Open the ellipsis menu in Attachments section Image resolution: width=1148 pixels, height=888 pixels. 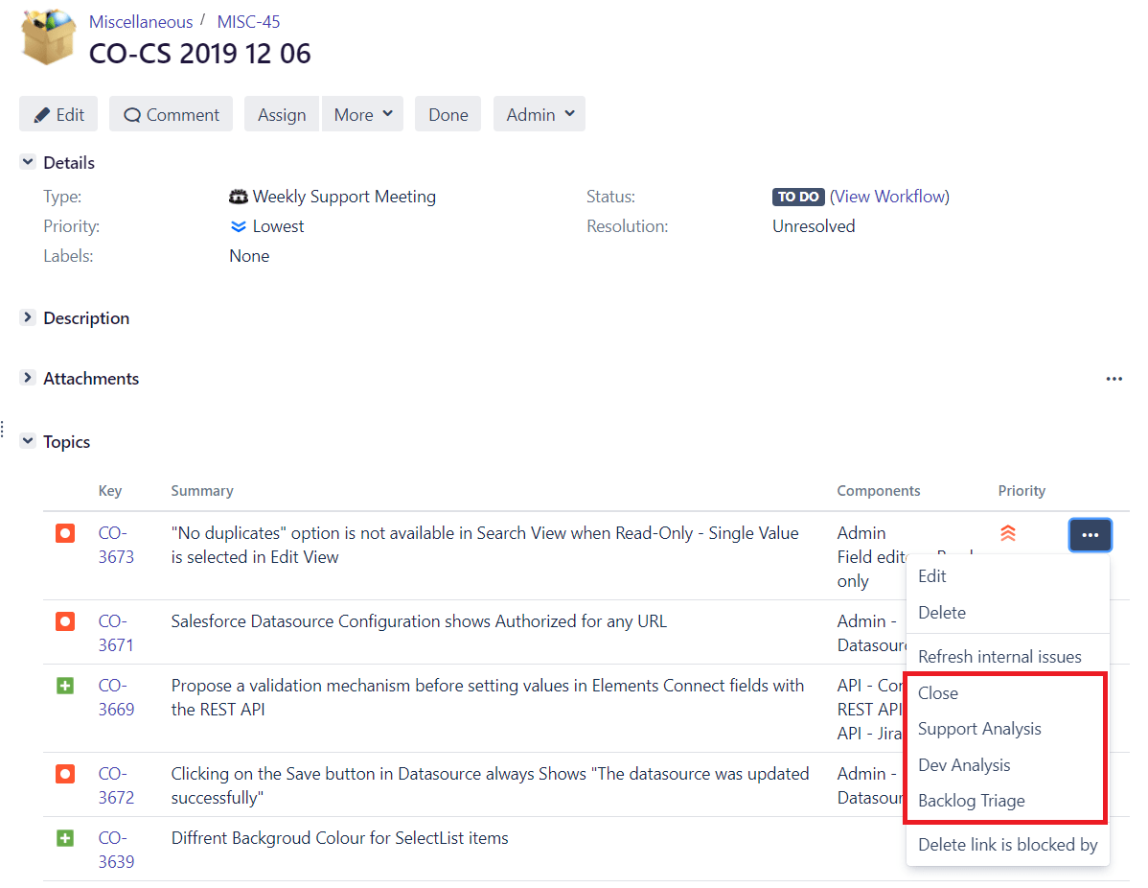coord(1114,379)
